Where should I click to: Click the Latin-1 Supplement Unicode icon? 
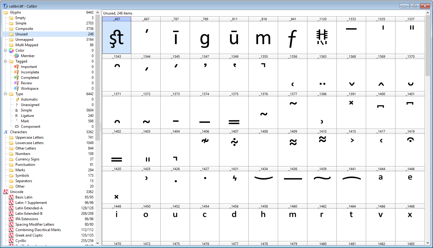coord(11,203)
